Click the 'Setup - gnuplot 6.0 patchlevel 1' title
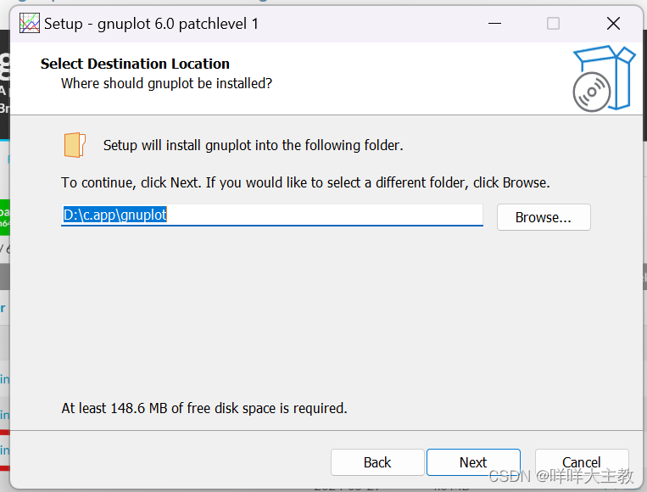Screen dimensions: 647x492 tap(152, 24)
